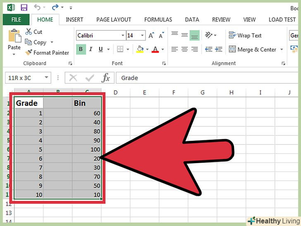Decrease the cell indent
This screenshot has height=226, width=301.
(x=209, y=49)
